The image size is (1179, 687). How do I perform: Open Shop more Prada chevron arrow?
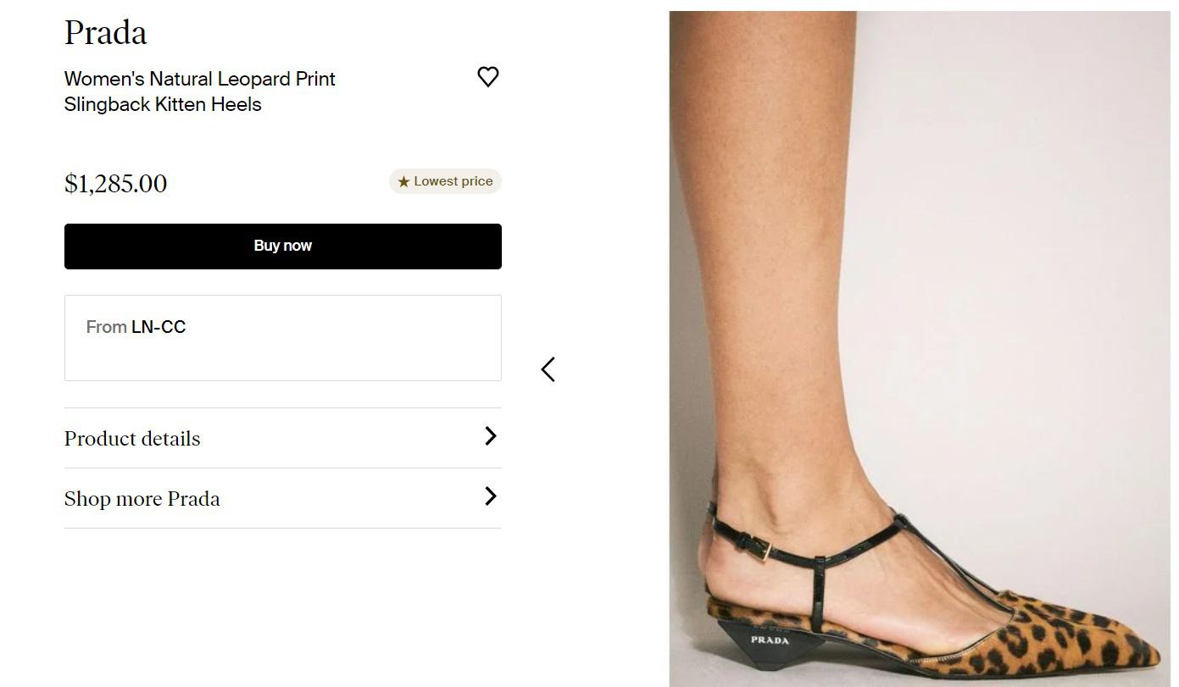490,496
